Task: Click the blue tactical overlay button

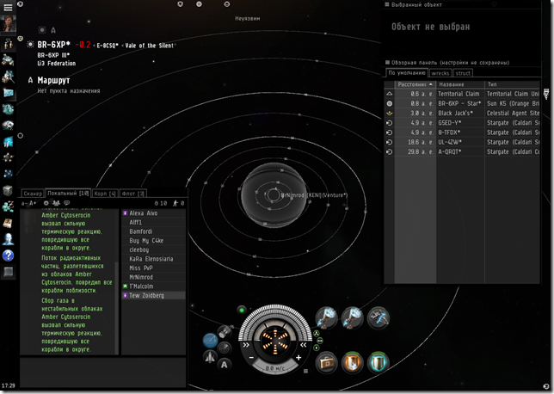Action: [210, 341]
